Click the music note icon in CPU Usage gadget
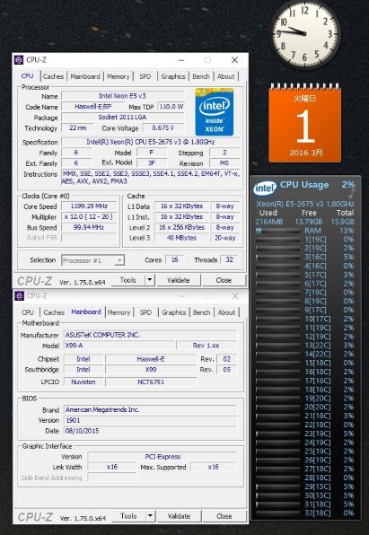369x535 pixels. 352,194
